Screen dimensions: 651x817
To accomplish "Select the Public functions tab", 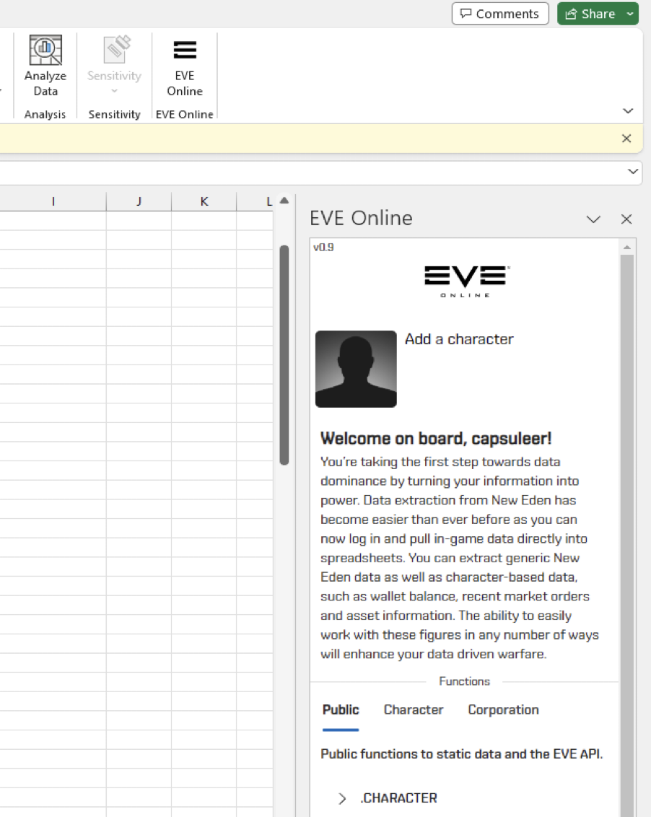I will [x=341, y=709].
